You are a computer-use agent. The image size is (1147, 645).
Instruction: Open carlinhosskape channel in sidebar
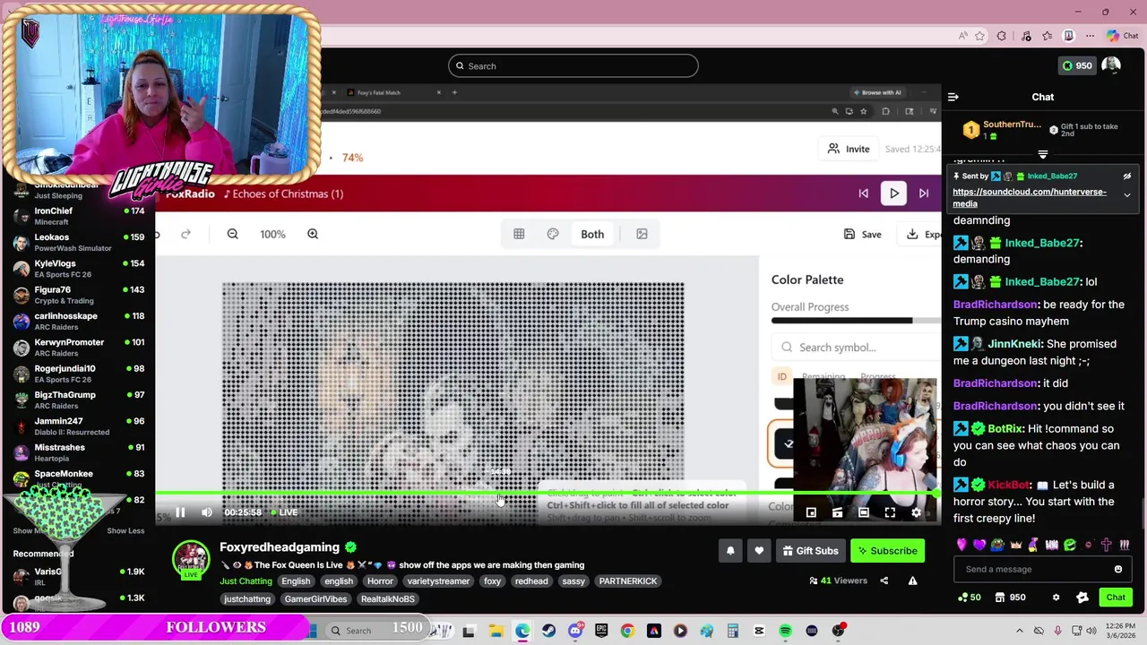pos(78,321)
